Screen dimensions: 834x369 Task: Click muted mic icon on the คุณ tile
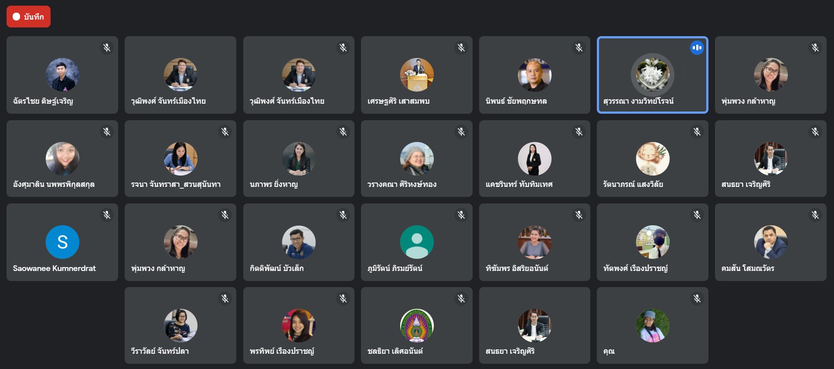pyautogui.click(x=697, y=298)
